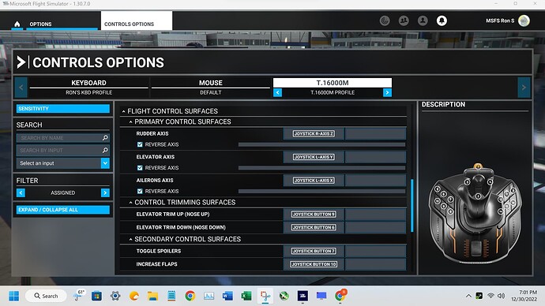
Task: Click the Search by Input magnifier icon
Action: [x=105, y=150]
